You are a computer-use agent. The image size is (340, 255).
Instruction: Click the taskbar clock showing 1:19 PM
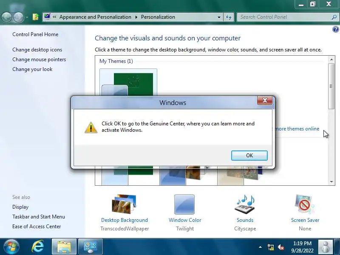click(302, 247)
